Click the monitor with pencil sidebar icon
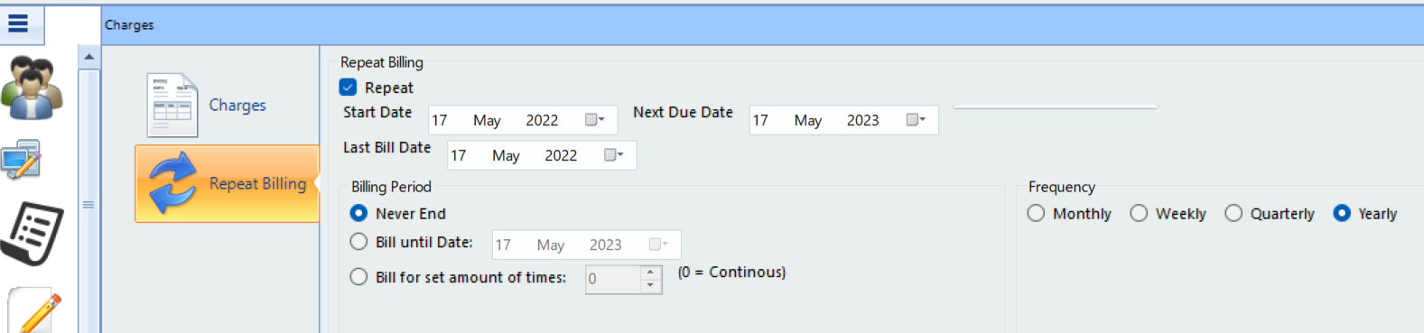 22,160
